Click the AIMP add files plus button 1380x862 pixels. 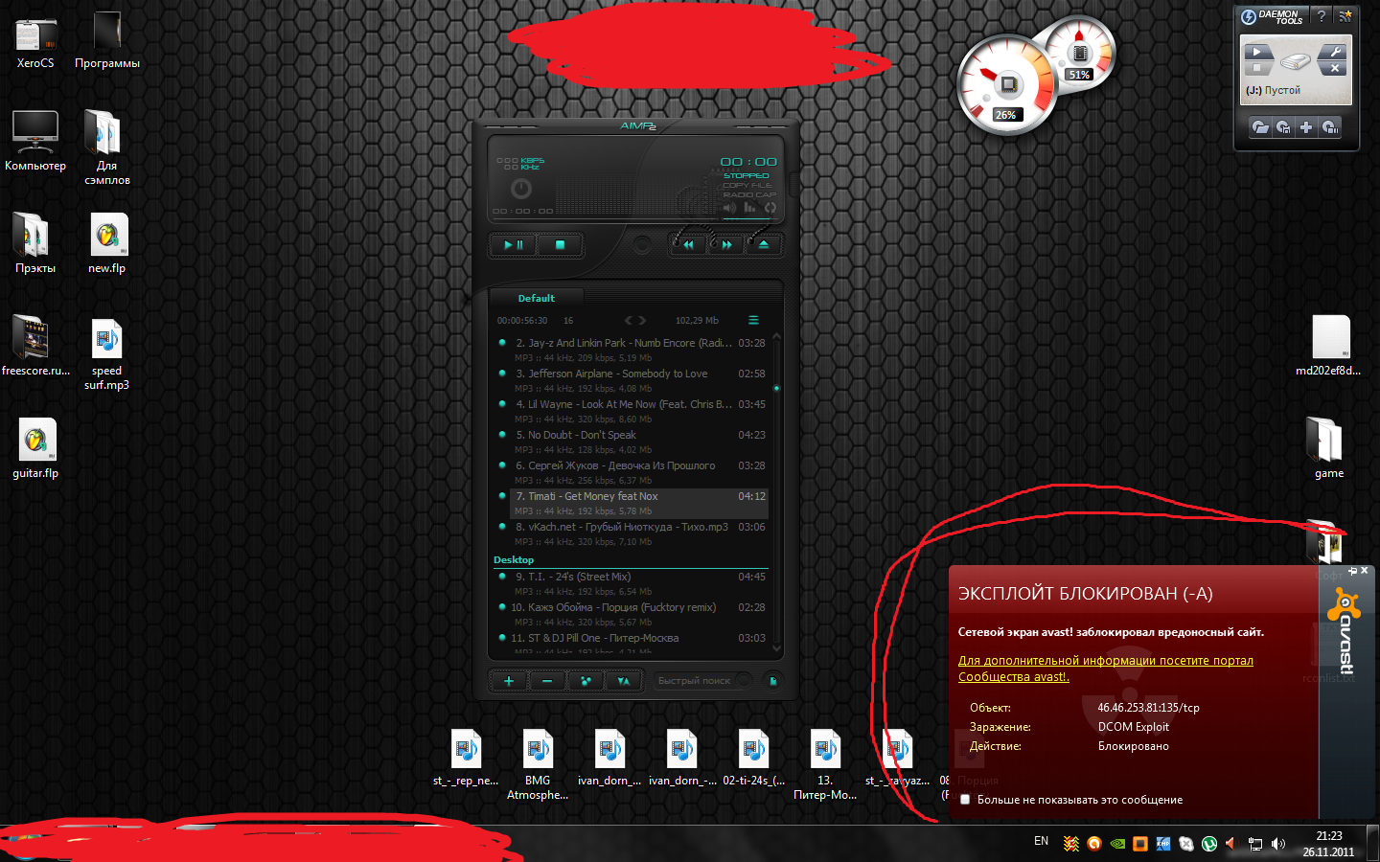pos(509,681)
